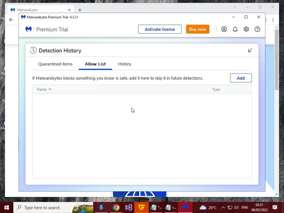Click the Detection History clock icon
The height and width of the screenshot is (213, 284).
coord(33,50)
